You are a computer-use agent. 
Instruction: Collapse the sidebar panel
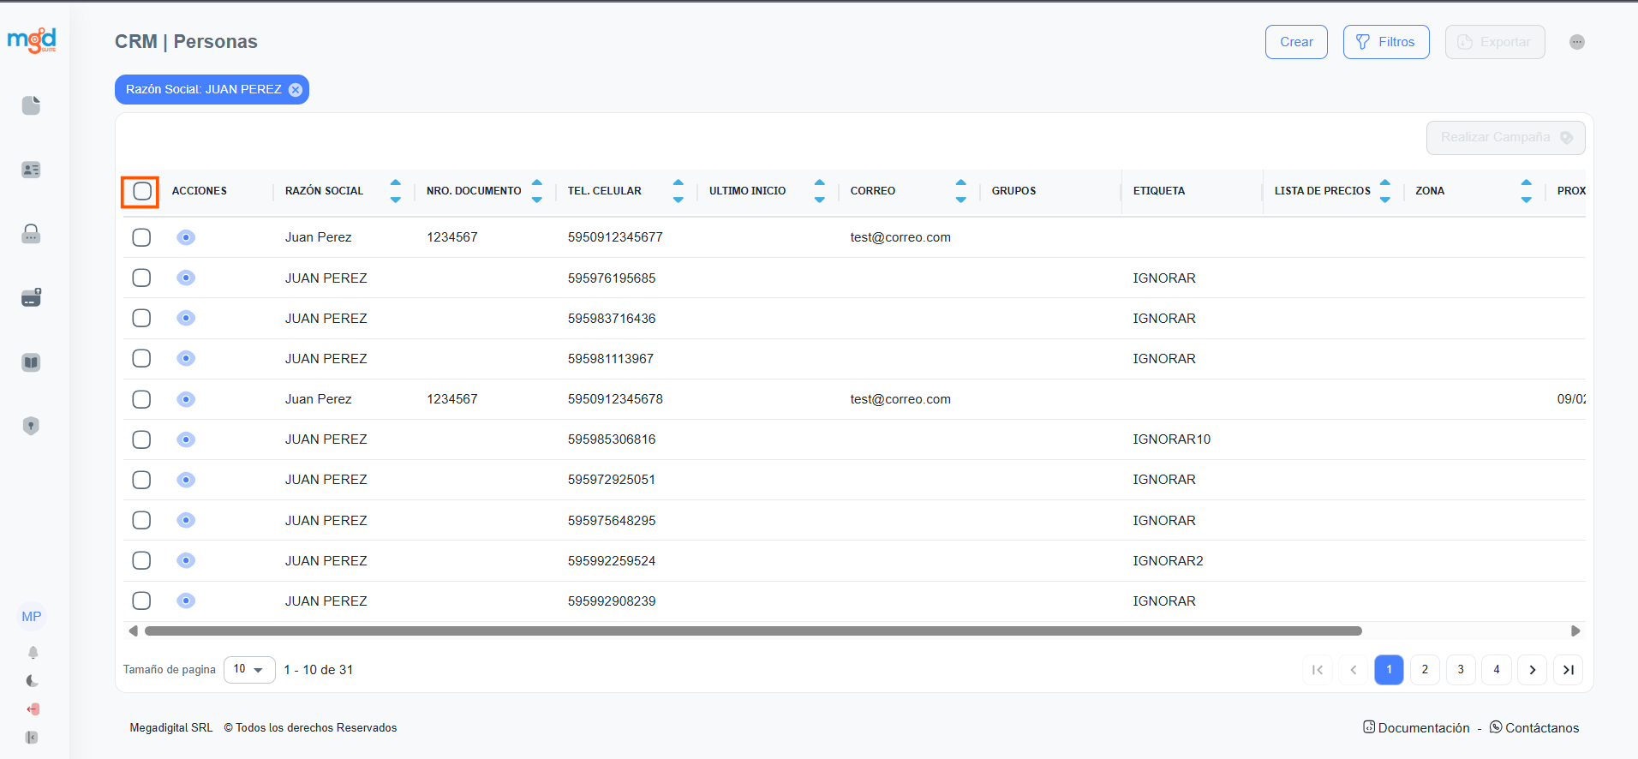point(33,738)
